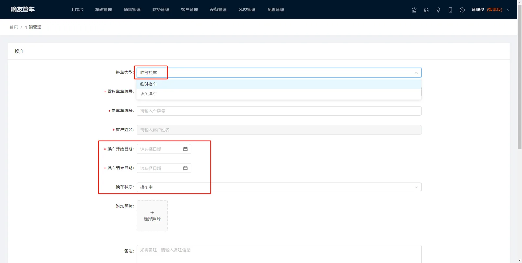The width and height of the screenshot is (522, 263).
Task: Open calendar icon for 换车结束日期
Action: [x=185, y=168]
